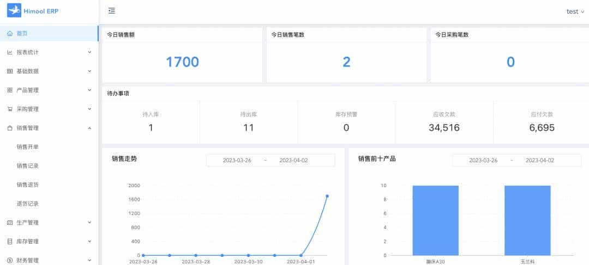The width and height of the screenshot is (589, 265).
Task: Collapse the sidebar with the menu-fold icon
Action: 112,11
